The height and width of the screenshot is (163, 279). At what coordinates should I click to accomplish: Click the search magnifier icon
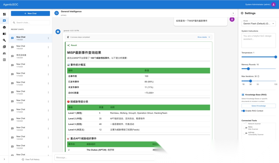14,22
